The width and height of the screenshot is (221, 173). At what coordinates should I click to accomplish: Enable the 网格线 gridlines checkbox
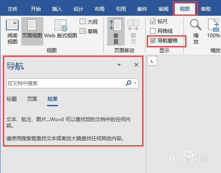(153, 31)
